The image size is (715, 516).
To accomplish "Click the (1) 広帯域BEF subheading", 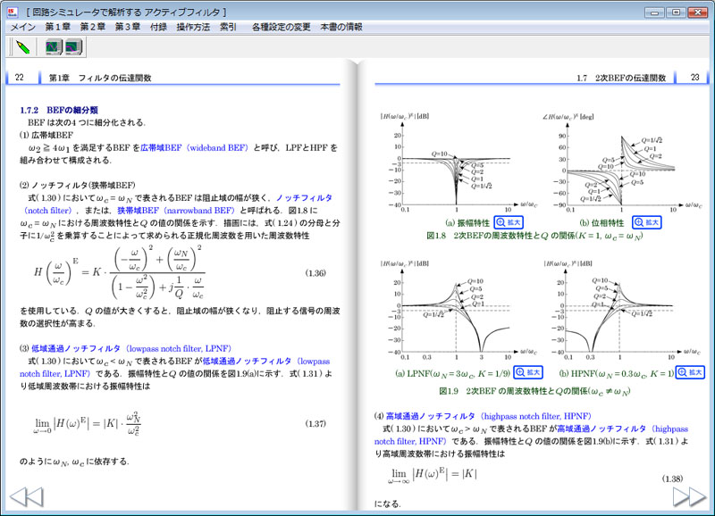I will (x=46, y=135).
